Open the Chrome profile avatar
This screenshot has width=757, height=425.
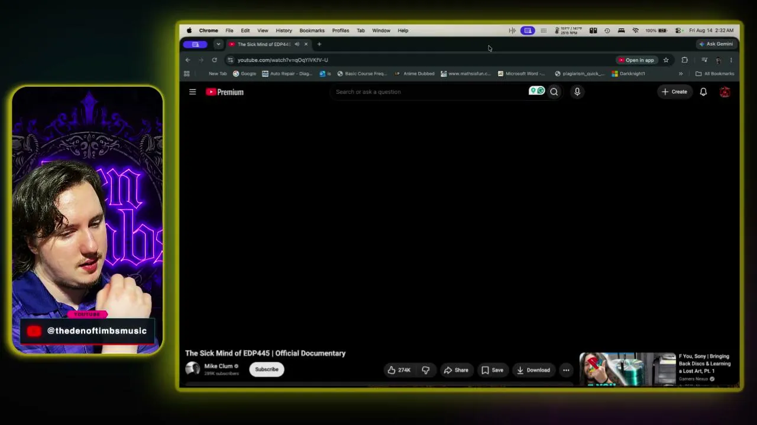pyautogui.click(x=718, y=60)
